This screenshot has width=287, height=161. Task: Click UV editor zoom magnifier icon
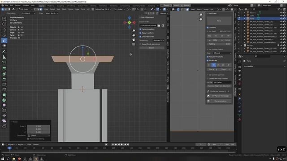pos(201,15)
